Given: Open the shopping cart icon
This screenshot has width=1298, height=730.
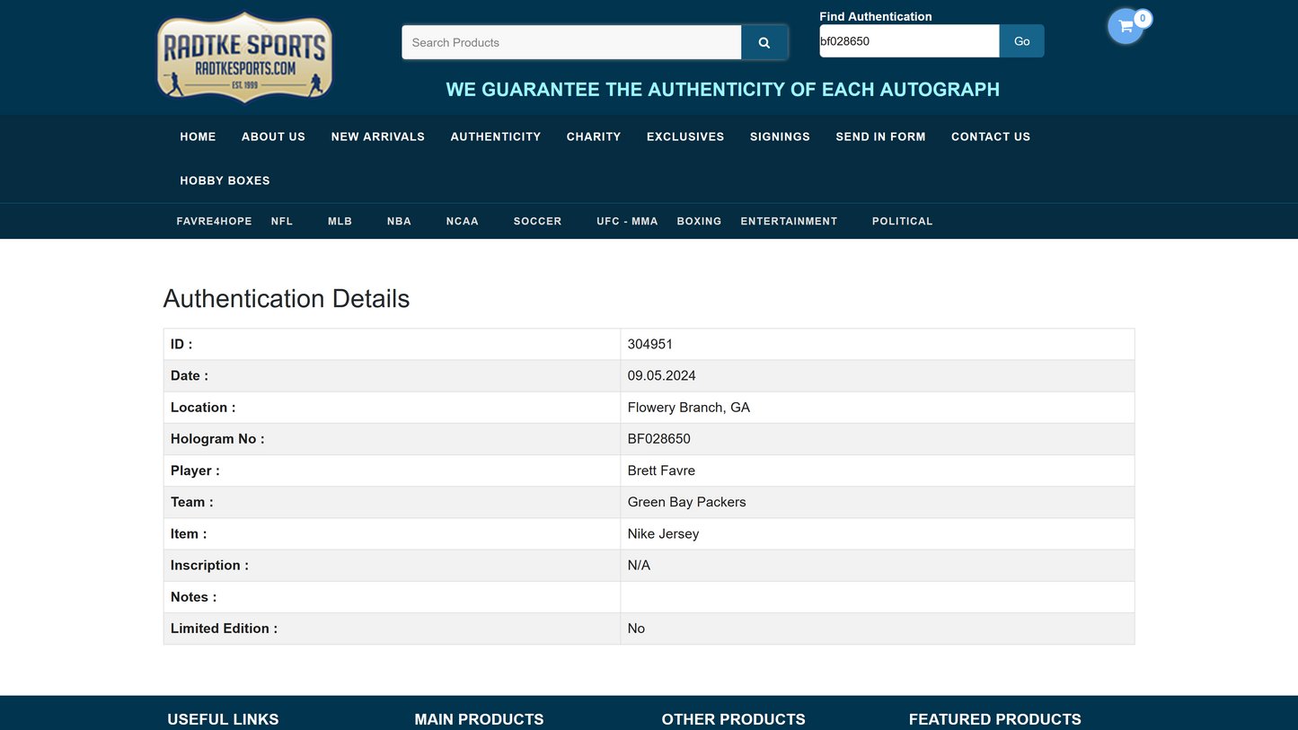Looking at the screenshot, I should pyautogui.click(x=1126, y=26).
